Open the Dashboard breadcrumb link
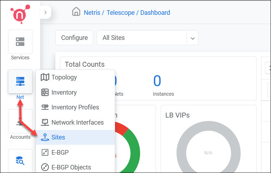Image resolution: width=271 pixels, height=173 pixels. click(x=155, y=13)
